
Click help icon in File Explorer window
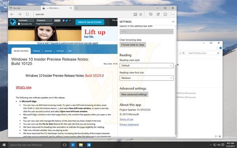(x=220, y=48)
